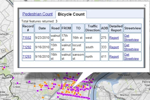Get Streetview for record 71293 row

pyautogui.click(x=131, y=57)
